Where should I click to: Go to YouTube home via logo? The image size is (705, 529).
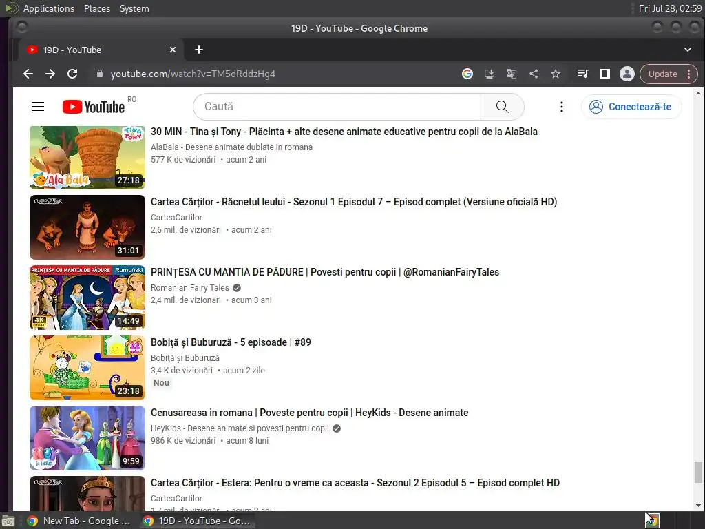click(x=94, y=107)
